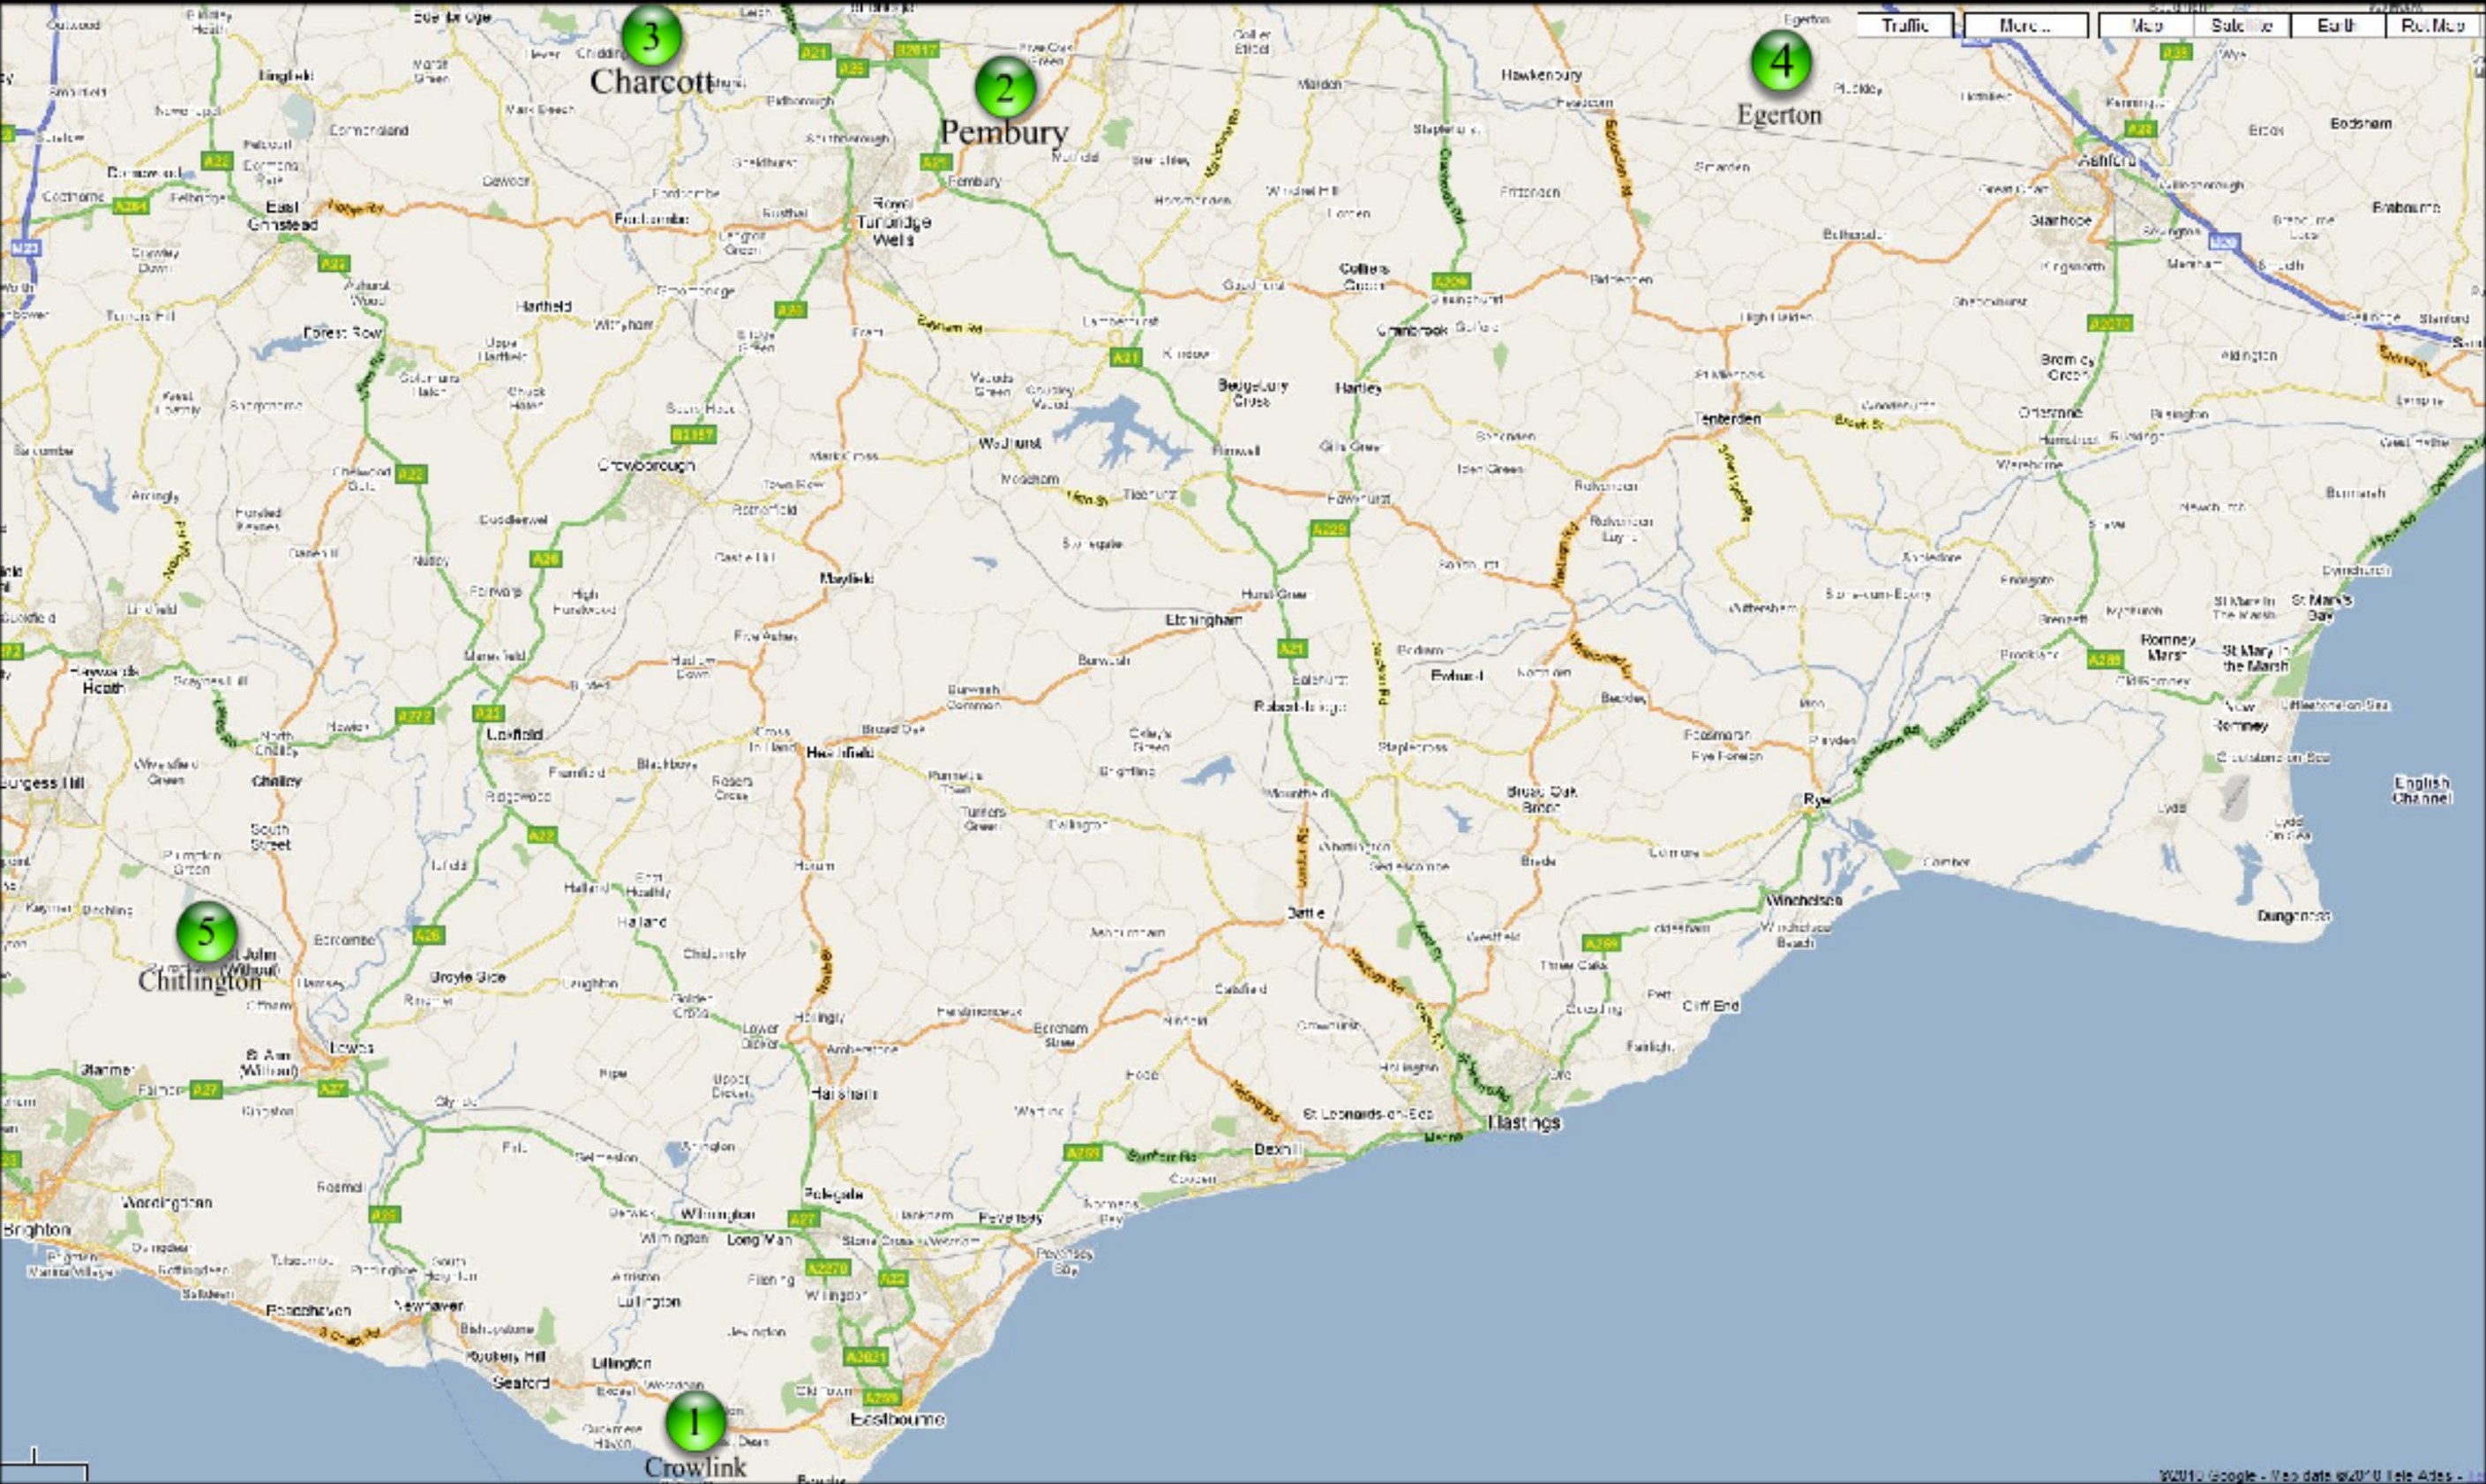This screenshot has height=1484, width=2486.
Task: Open green marker 3 at Charcott
Action: point(651,36)
